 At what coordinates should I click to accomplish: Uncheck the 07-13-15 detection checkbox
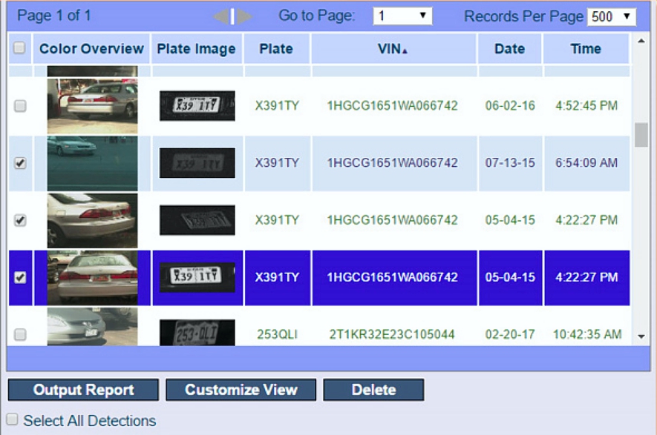pos(20,164)
